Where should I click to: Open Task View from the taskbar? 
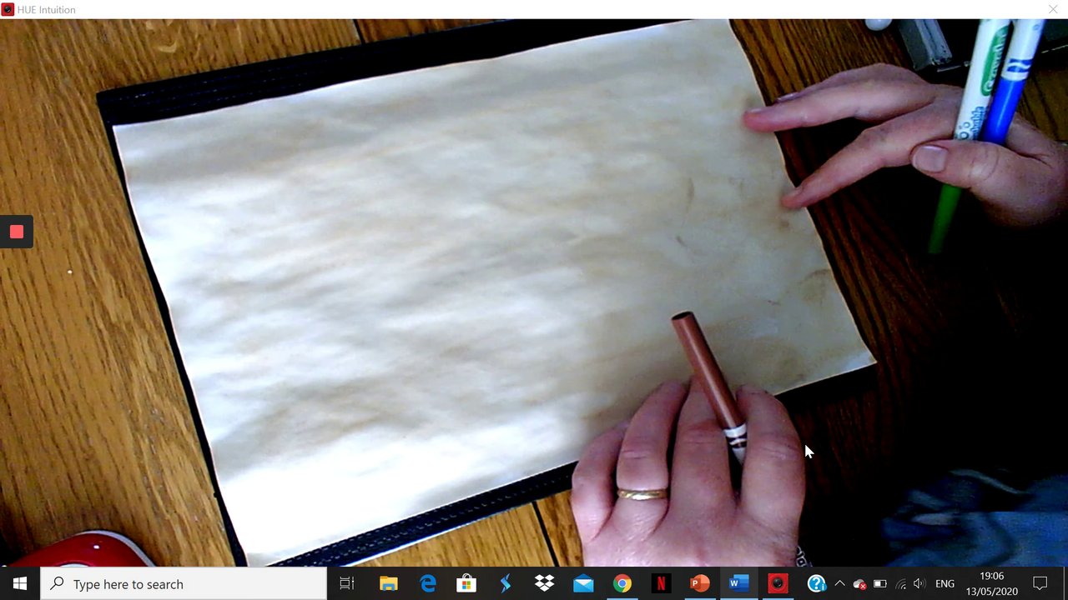(347, 583)
